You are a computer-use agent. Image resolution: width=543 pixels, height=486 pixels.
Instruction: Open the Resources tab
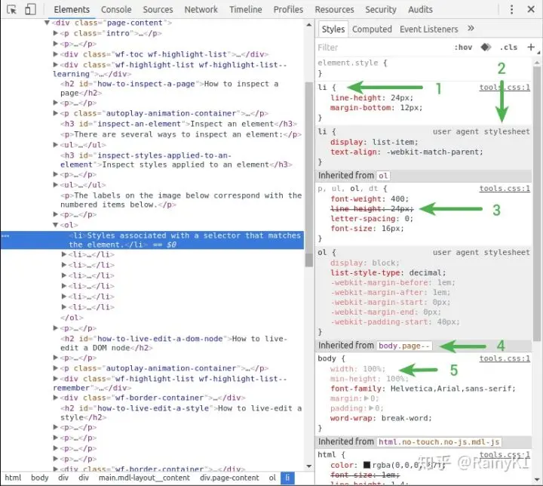point(334,9)
